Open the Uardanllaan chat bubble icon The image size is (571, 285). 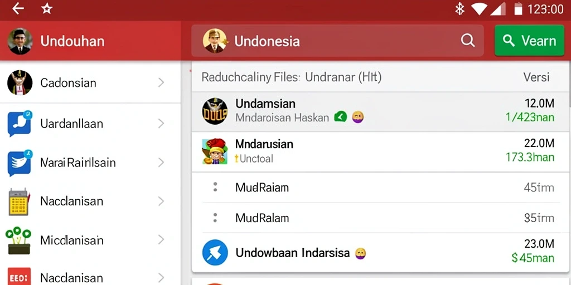coord(20,124)
